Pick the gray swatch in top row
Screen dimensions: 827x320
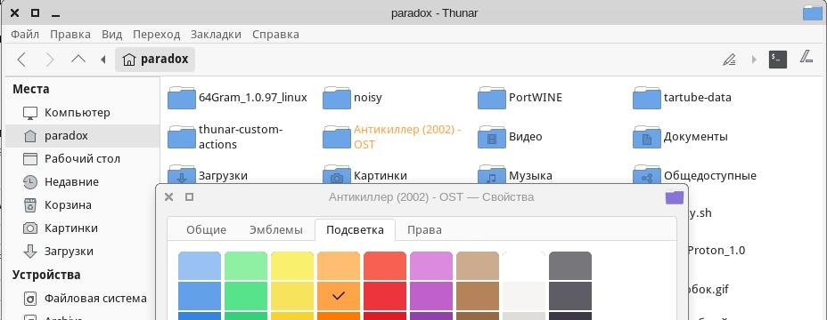(x=570, y=266)
